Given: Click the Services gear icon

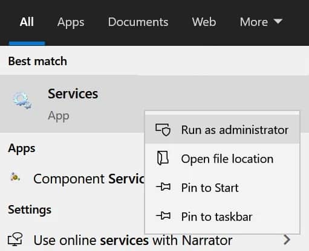Looking at the screenshot, I should click(x=22, y=101).
